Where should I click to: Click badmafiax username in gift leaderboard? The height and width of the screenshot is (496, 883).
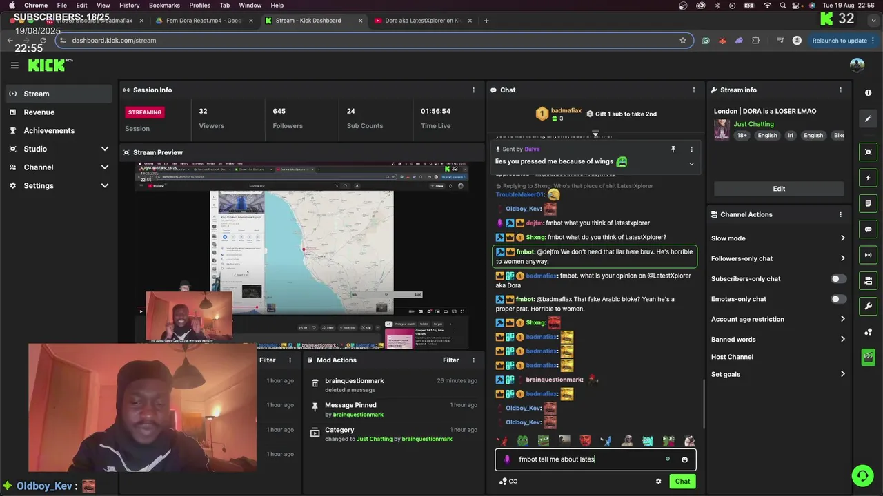pos(566,111)
